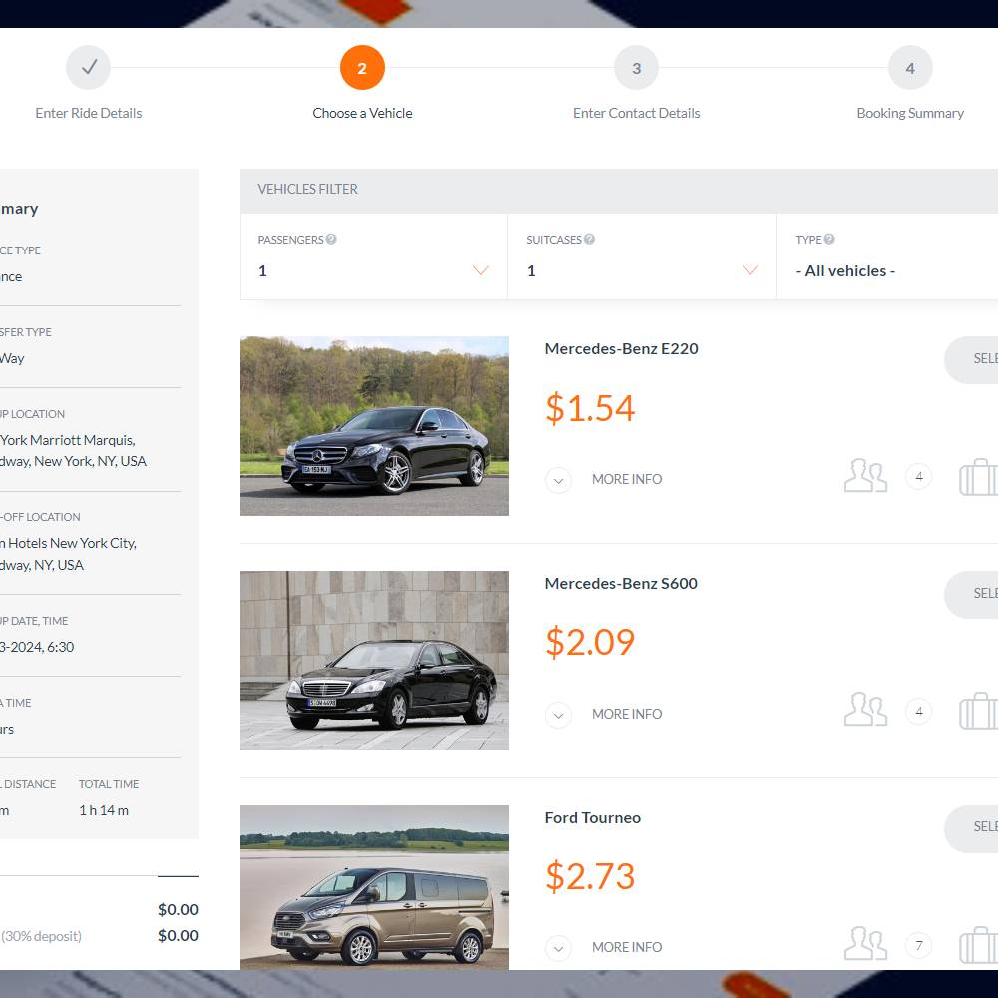Click the orange step 2 circle icon
This screenshot has width=998, height=998.
(362, 68)
